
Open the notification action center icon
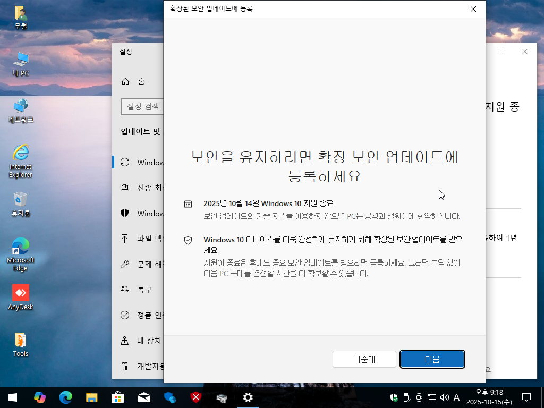tap(526, 397)
